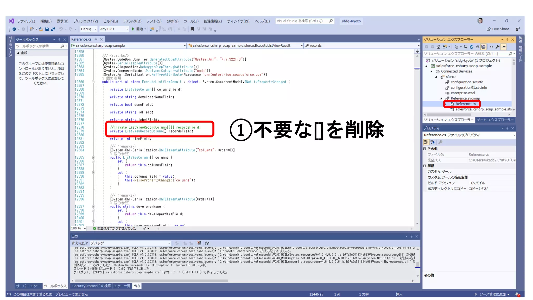Click Home icon in Solution Explorer
The height and width of the screenshot is (300, 533).
coord(438,47)
